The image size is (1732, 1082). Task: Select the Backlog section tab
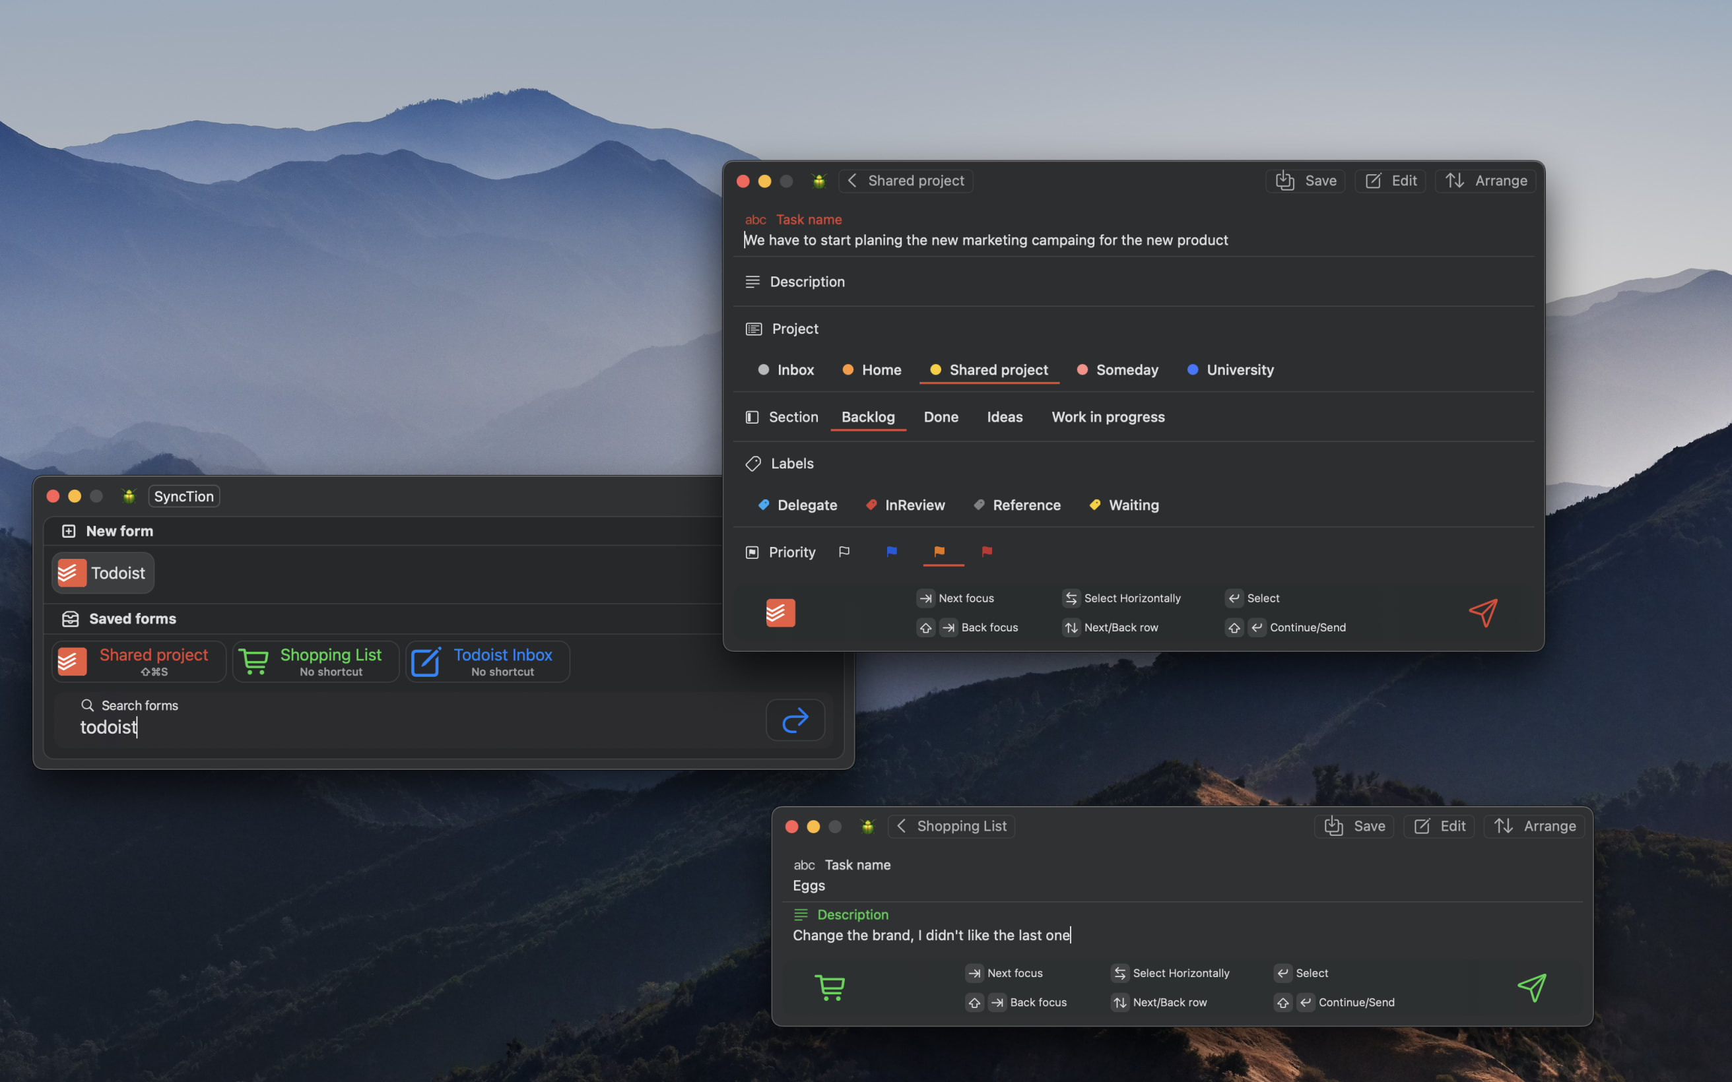[868, 416]
